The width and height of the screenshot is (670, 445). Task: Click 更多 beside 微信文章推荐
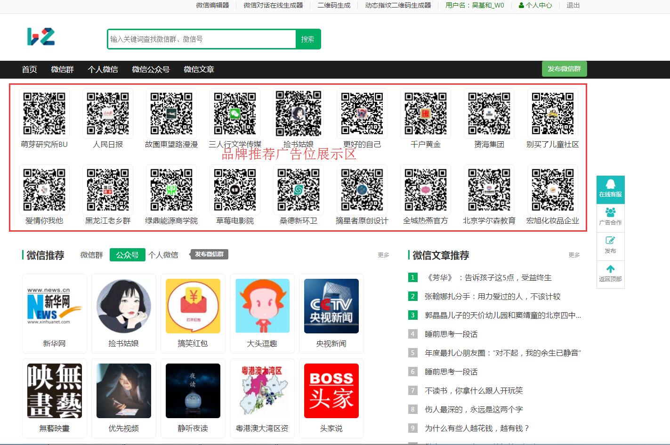(574, 255)
